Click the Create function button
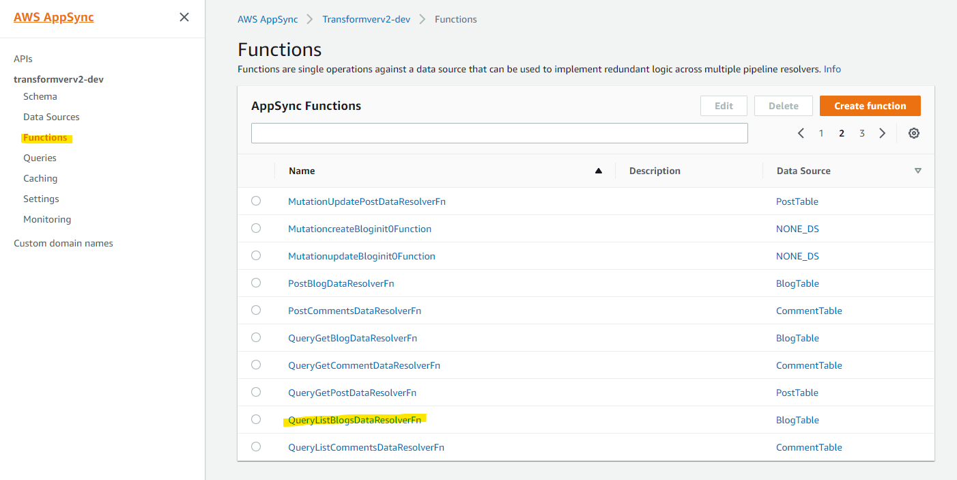 870,106
